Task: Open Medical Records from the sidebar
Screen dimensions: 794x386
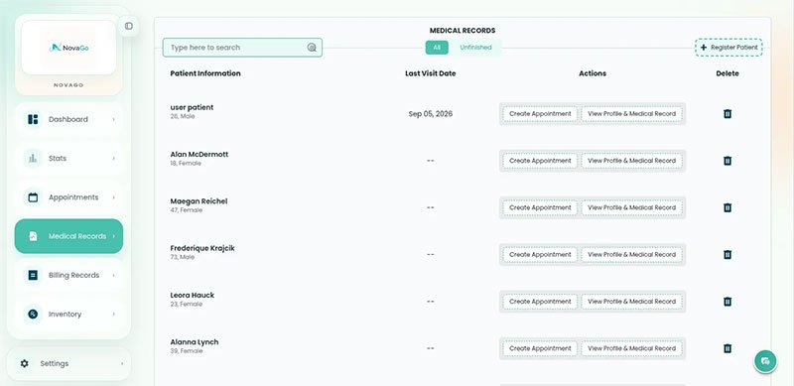Action: (x=68, y=236)
